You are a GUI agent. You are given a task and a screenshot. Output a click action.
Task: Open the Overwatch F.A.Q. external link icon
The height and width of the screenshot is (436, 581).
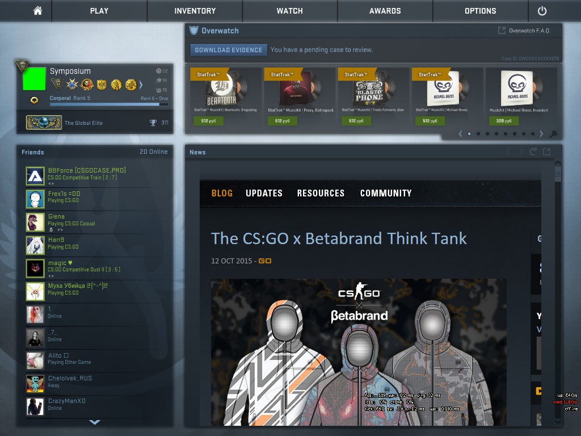tap(502, 31)
